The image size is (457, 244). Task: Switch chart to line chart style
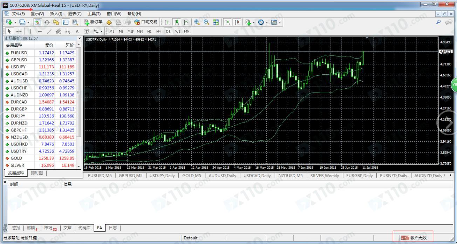[186, 22]
